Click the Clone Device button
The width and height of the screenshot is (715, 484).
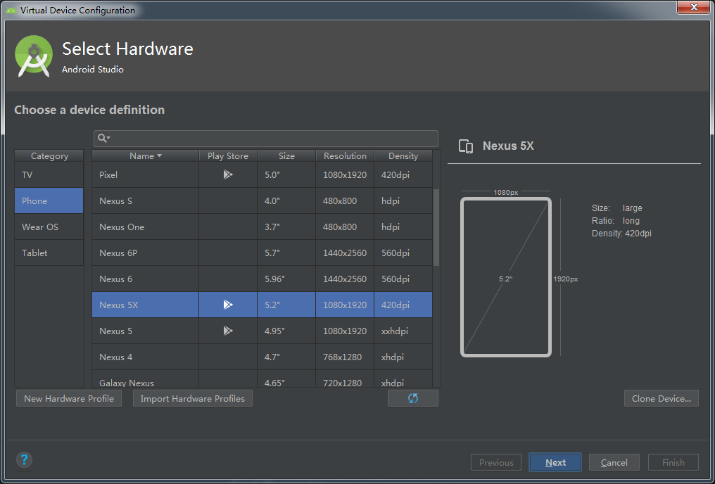pos(662,398)
